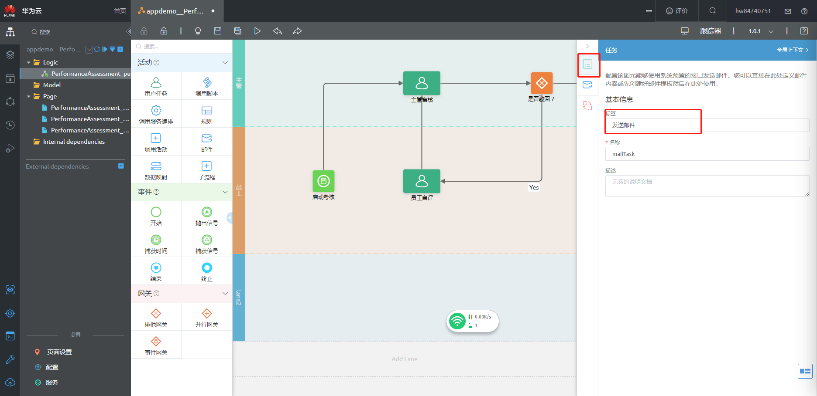The image size is (817, 396).
Task: Click the closed lock toolbar icon
Action: [144, 31]
